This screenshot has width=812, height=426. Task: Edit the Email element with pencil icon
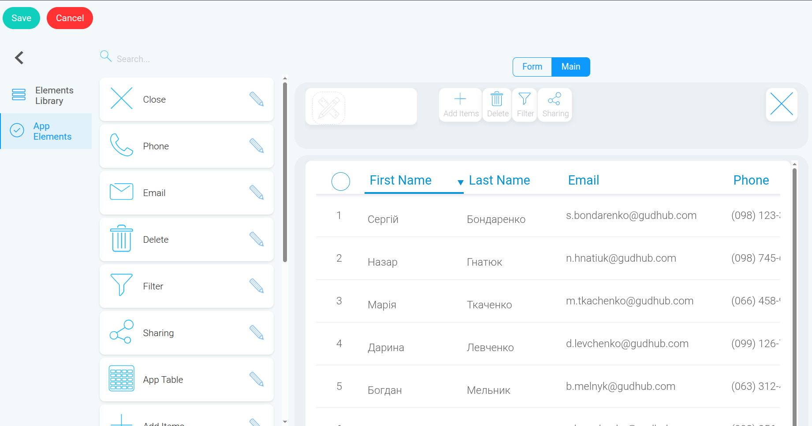257,193
